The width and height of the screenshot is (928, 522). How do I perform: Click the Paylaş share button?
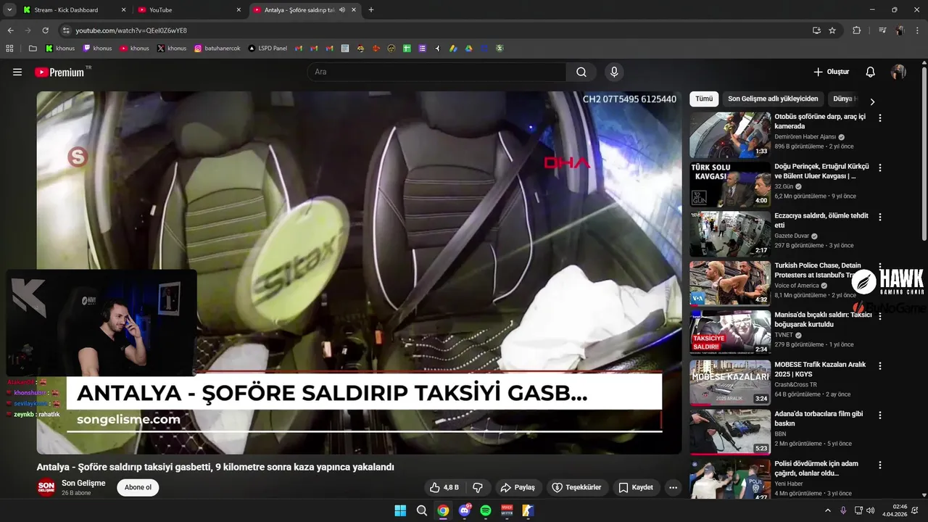tap(519, 487)
